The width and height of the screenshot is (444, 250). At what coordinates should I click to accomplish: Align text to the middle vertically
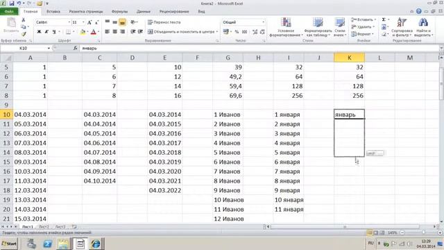pyautogui.click(x=114, y=22)
